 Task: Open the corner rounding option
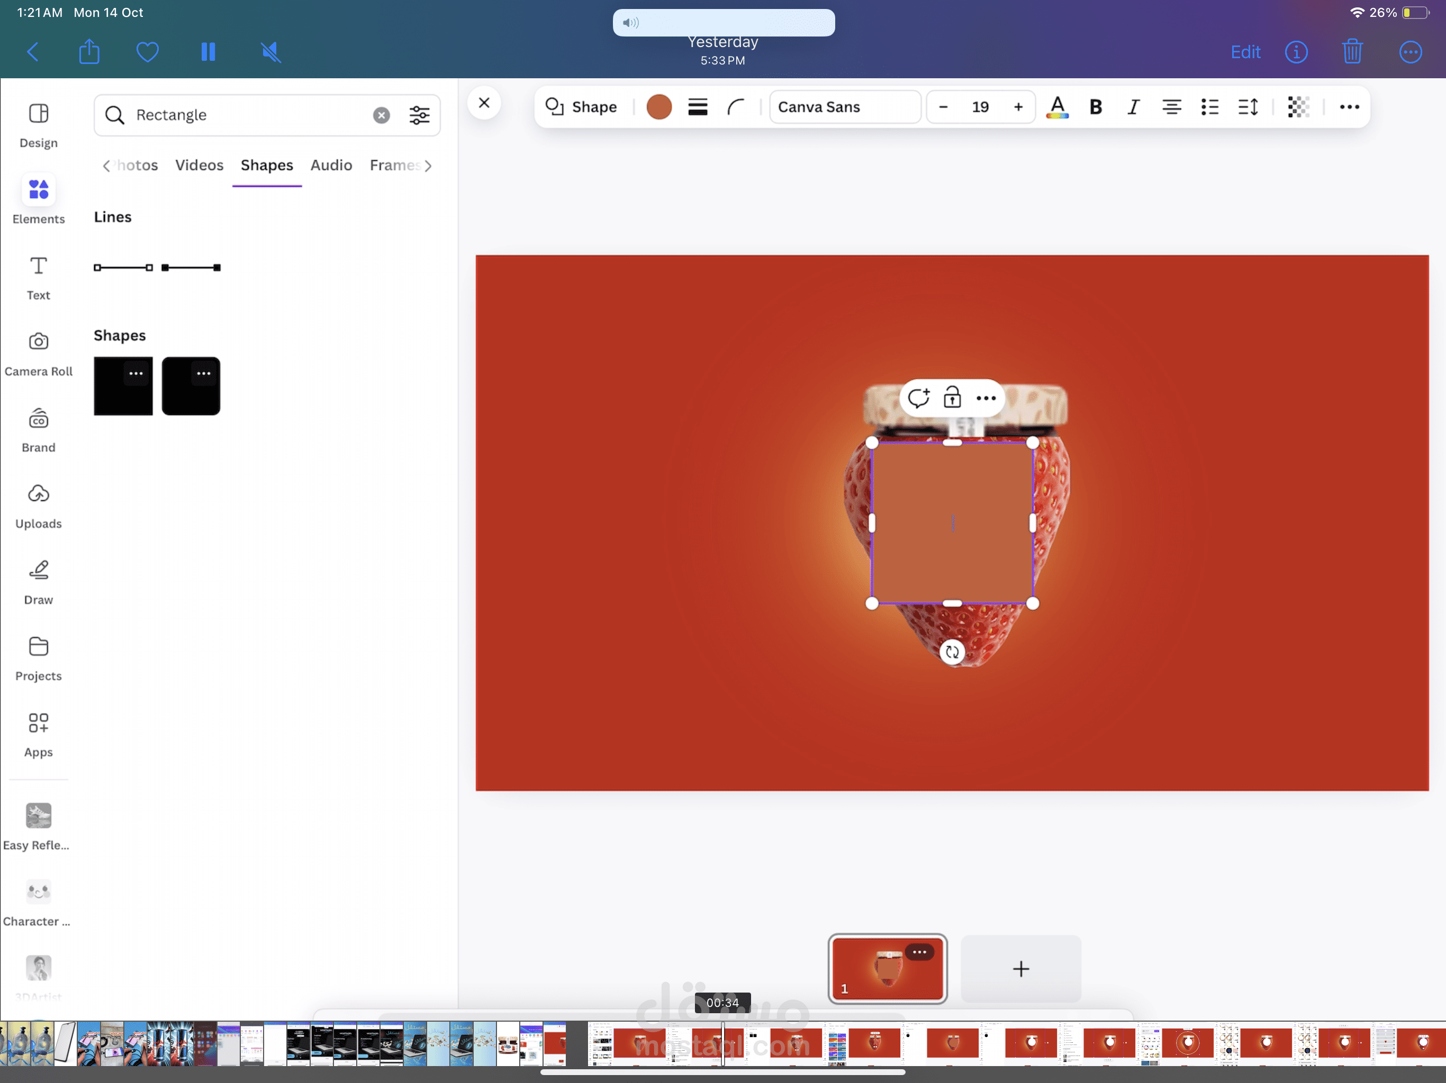pos(736,107)
